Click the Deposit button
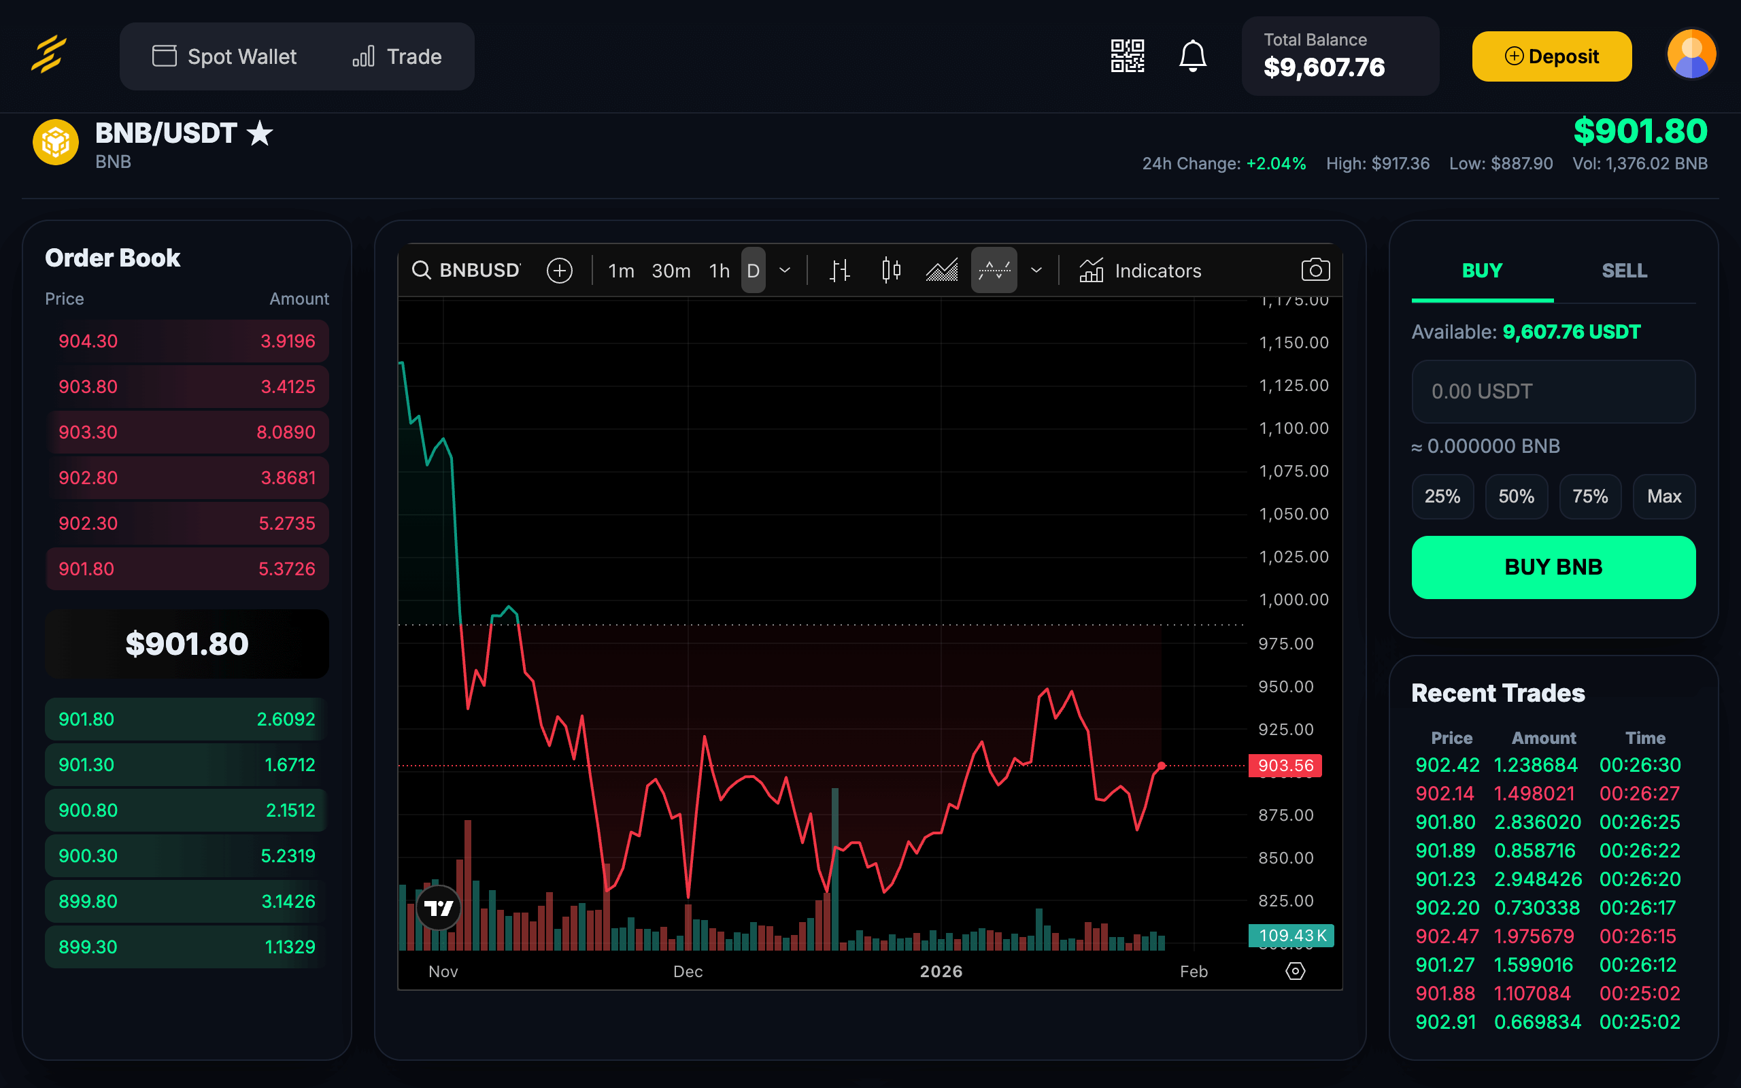The width and height of the screenshot is (1741, 1088). click(x=1551, y=56)
